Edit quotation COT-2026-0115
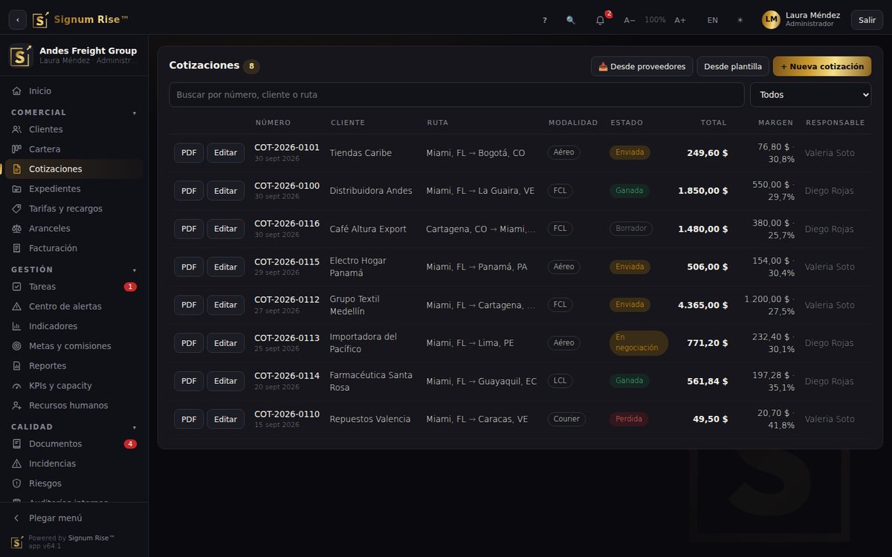This screenshot has width=892, height=557. click(x=225, y=267)
